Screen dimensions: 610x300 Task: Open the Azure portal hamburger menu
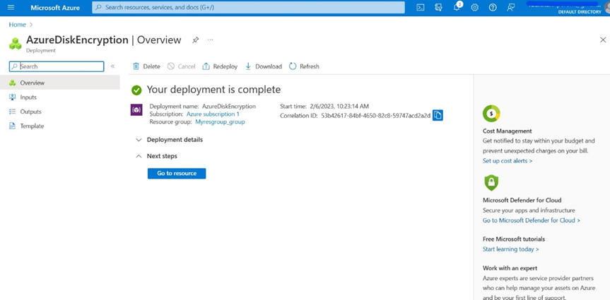click(x=11, y=7)
